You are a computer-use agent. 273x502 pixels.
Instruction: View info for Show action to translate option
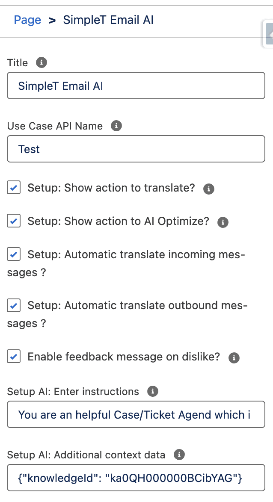point(208,189)
